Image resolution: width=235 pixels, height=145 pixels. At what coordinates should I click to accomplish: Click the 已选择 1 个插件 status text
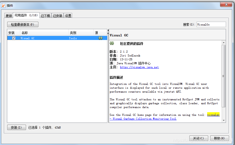pyautogui.click(x=45, y=128)
